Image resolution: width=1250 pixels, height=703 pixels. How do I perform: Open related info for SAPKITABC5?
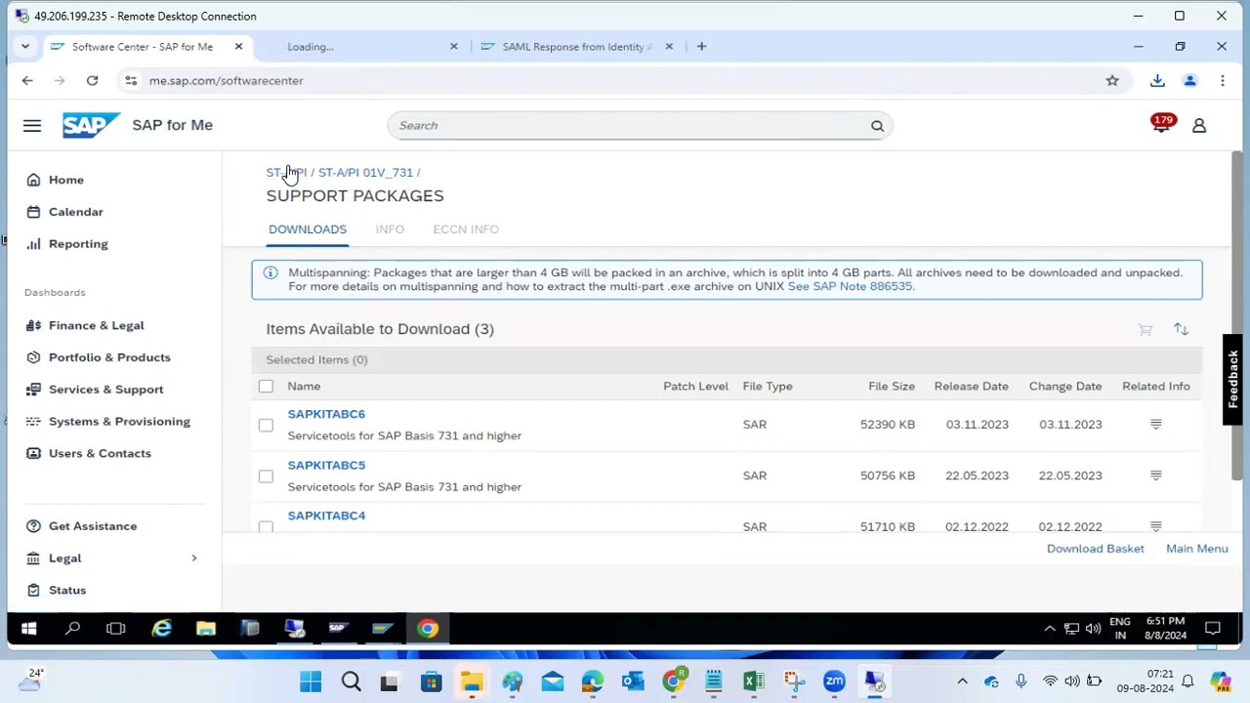(1156, 476)
